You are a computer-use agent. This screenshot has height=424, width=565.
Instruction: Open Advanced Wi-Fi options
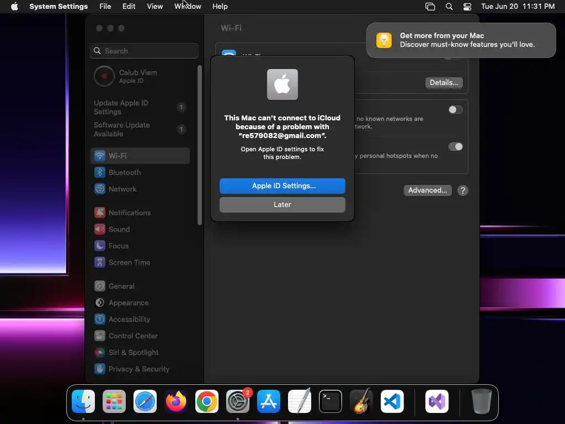point(428,190)
